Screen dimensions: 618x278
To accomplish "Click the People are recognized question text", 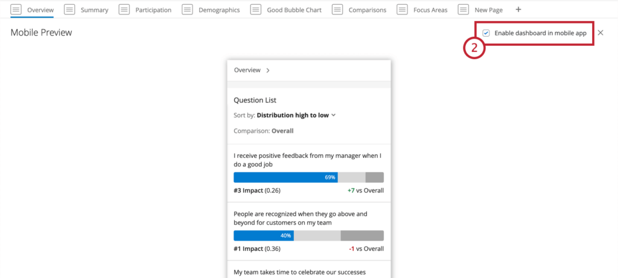I will (308, 218).
